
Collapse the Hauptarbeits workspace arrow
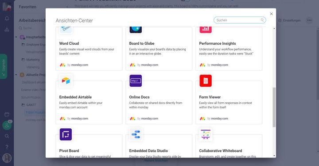16,37
